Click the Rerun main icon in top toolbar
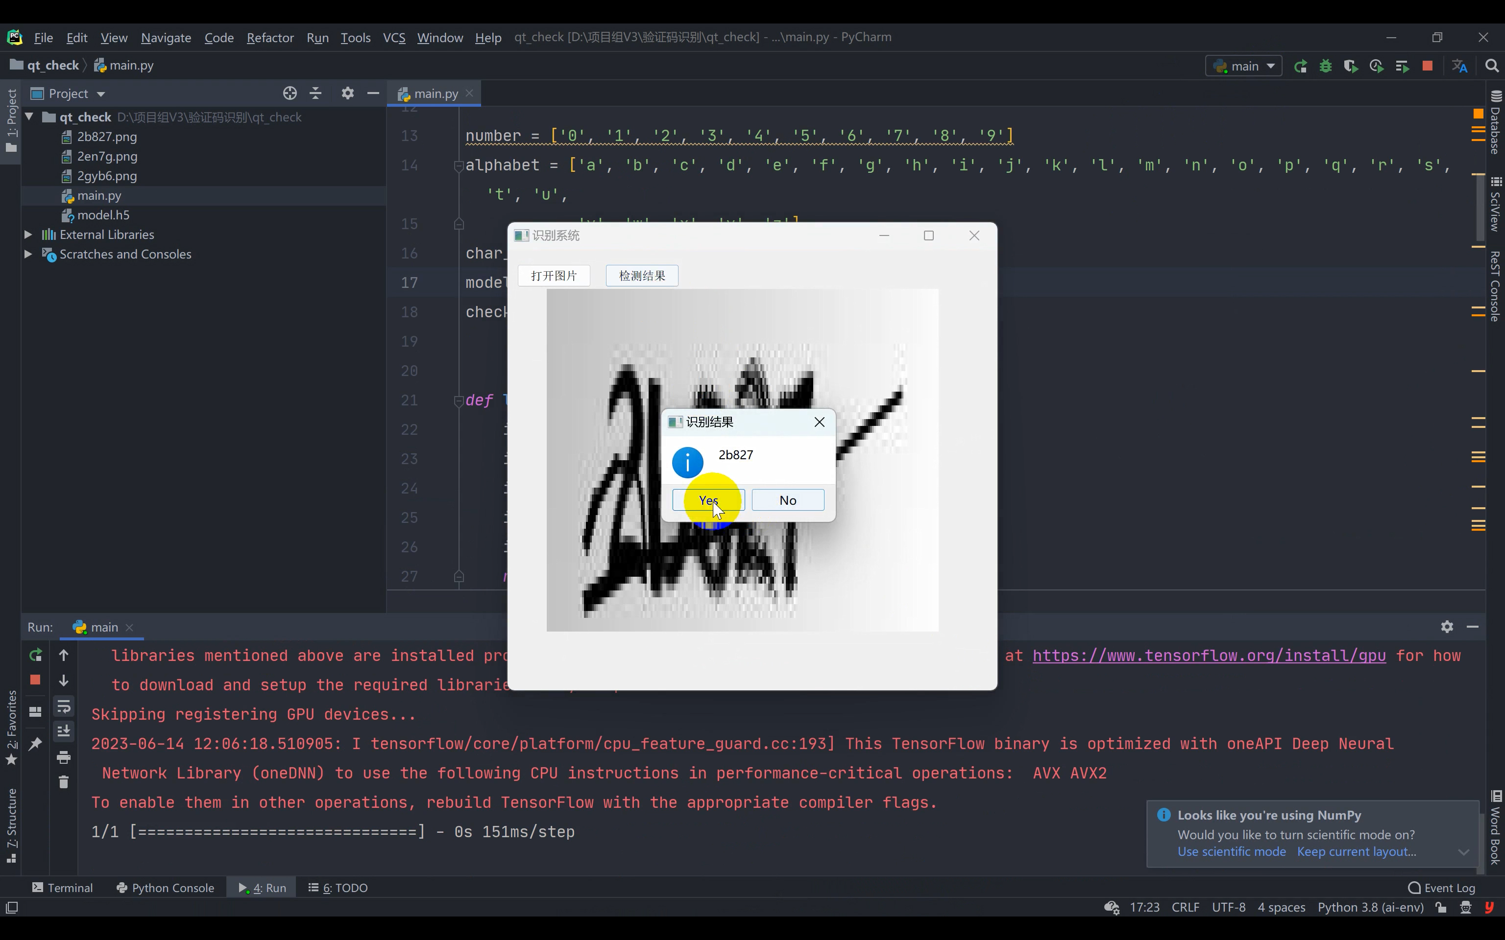 click(x=1300, y=67)
